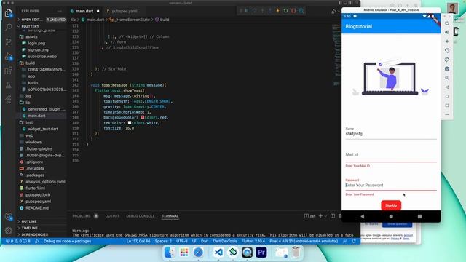Click the Enter Your Password field

391,185
